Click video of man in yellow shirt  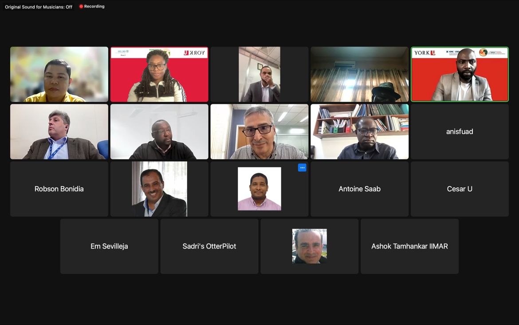tap(59, 74)
